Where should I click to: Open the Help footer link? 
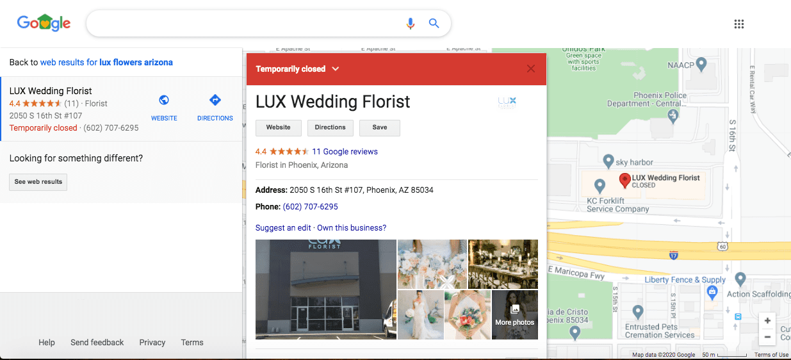[x=47, y=343]
